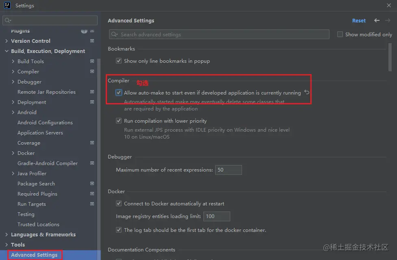Viewport: 397px width, 260px height.
Task: Expand the Docker tree chevron
Action: pyautogui.click(x=13, y=153)
